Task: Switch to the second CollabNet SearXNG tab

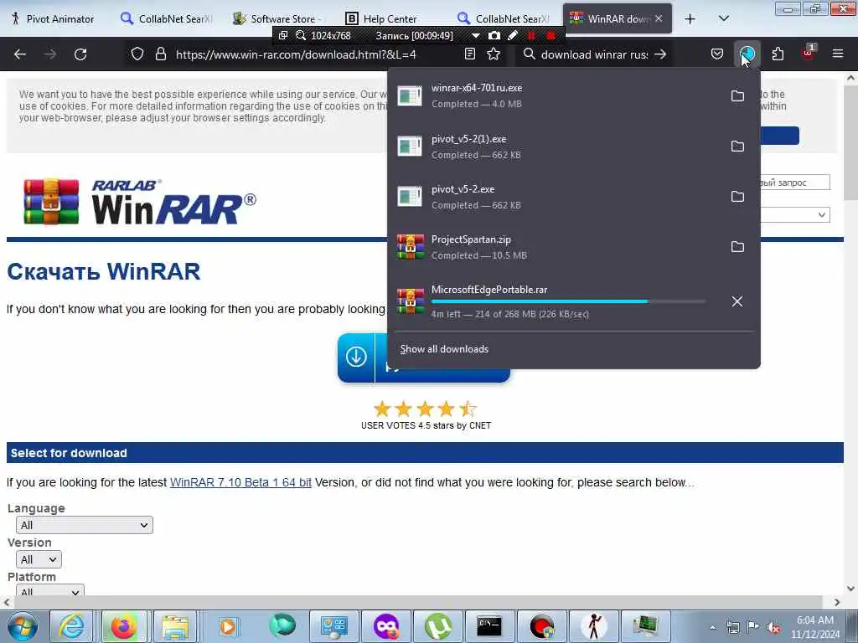Action: (x=504, y=18)
